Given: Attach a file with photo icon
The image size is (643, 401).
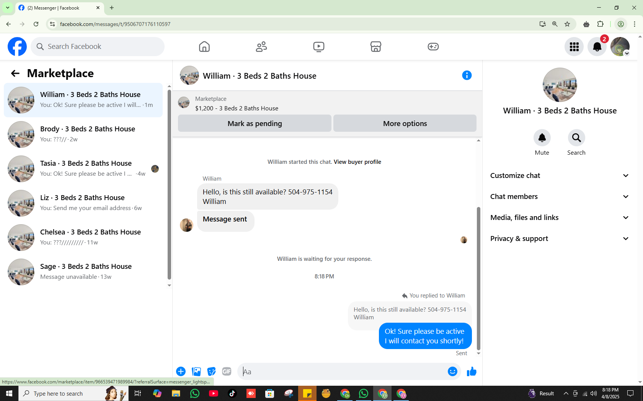Looking at the screenshot, I should coord(196,372).
